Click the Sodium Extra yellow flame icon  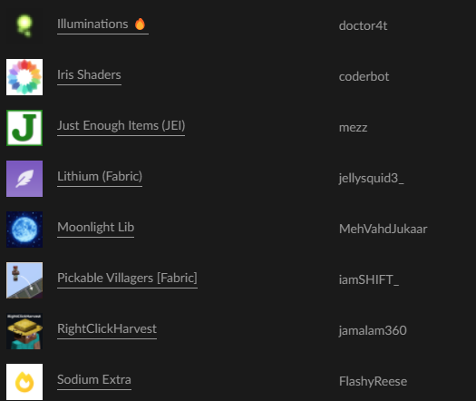point(24,382)
